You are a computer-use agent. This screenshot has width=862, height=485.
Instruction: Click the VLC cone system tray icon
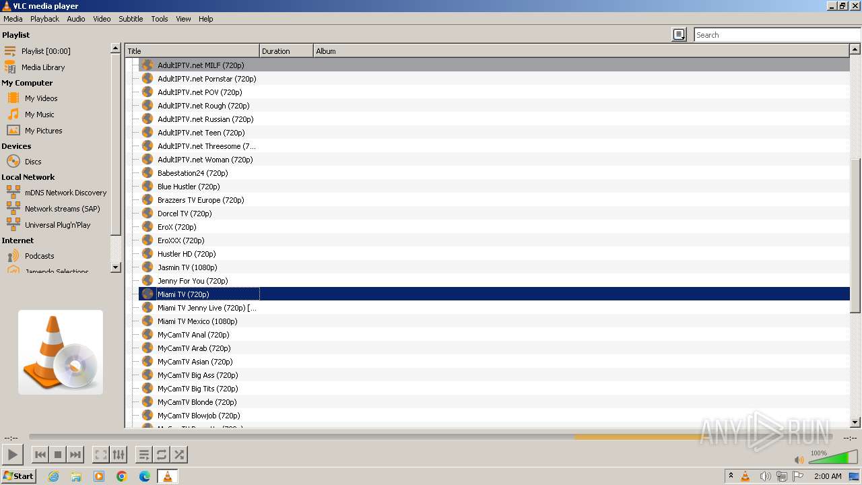745,476
